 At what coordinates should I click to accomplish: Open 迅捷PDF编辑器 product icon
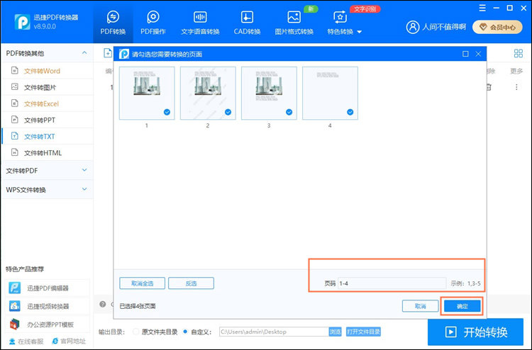(x=14, y=288)
